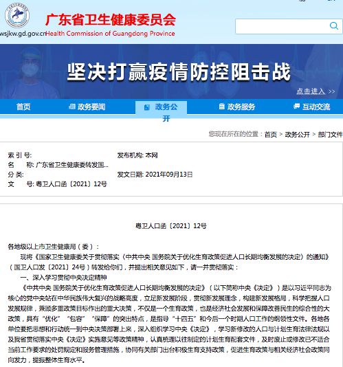Click 部门文件 in the breadcrumb trail
The width and height of the screenshot is (343, 367).
[330, 134]
